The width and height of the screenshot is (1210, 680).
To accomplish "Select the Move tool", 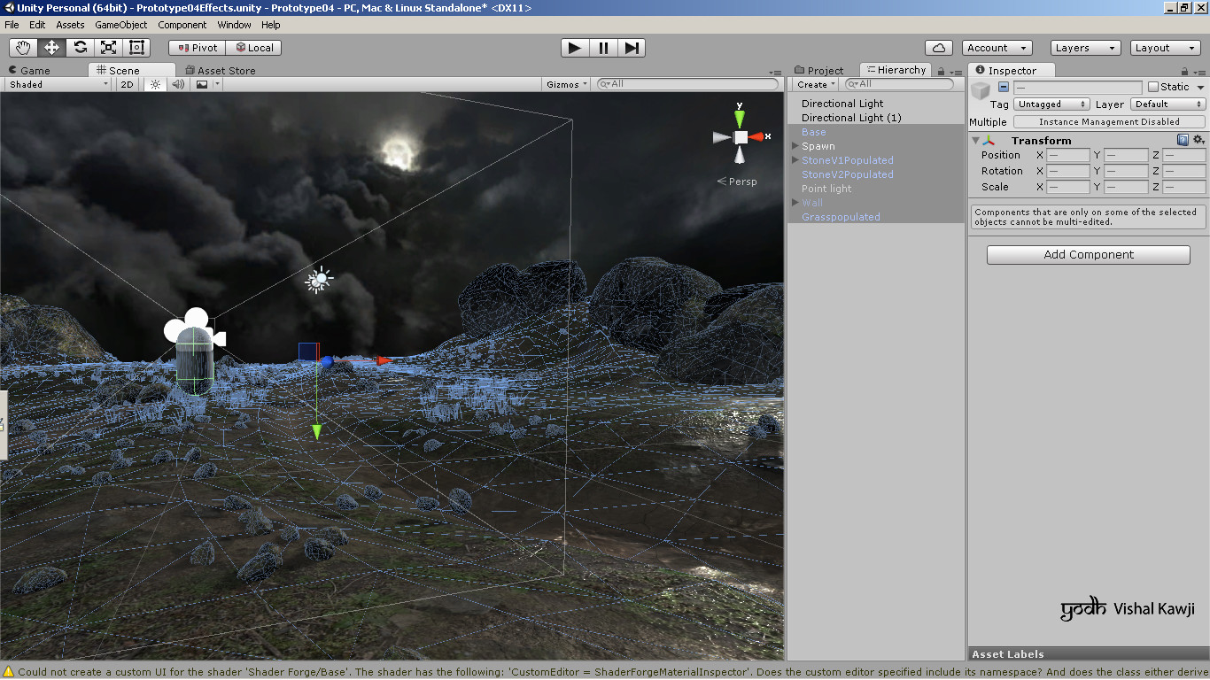I will [51, 48].
